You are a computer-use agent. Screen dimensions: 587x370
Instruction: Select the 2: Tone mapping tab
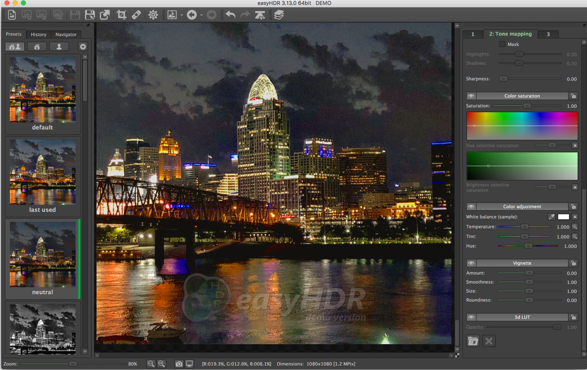pyautogui.click(x=510, y=34)
